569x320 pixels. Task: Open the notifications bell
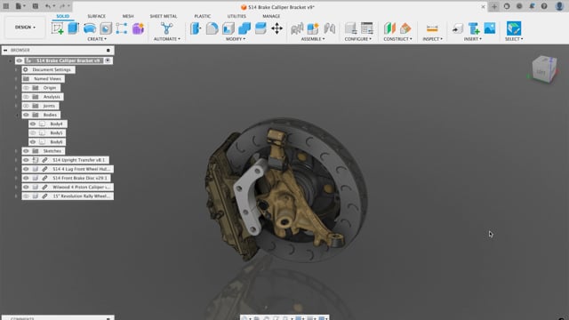click(532, 6)
